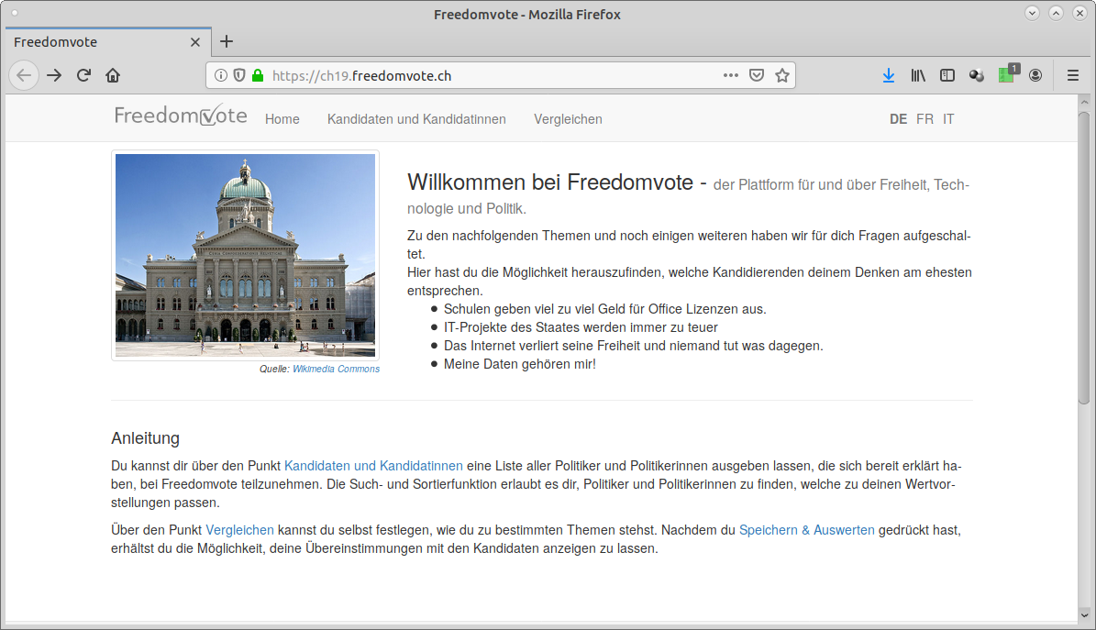Save page to Pocket icon

coord(757,75)
